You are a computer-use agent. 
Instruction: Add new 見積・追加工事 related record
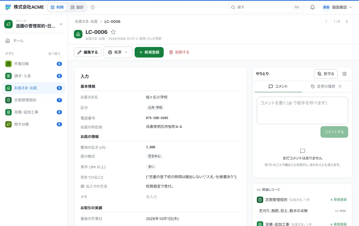click(338, 224)
